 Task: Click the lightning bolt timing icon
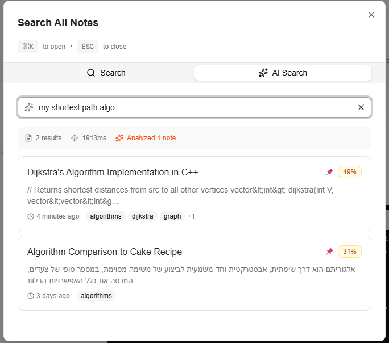click(x=75, y=138)
